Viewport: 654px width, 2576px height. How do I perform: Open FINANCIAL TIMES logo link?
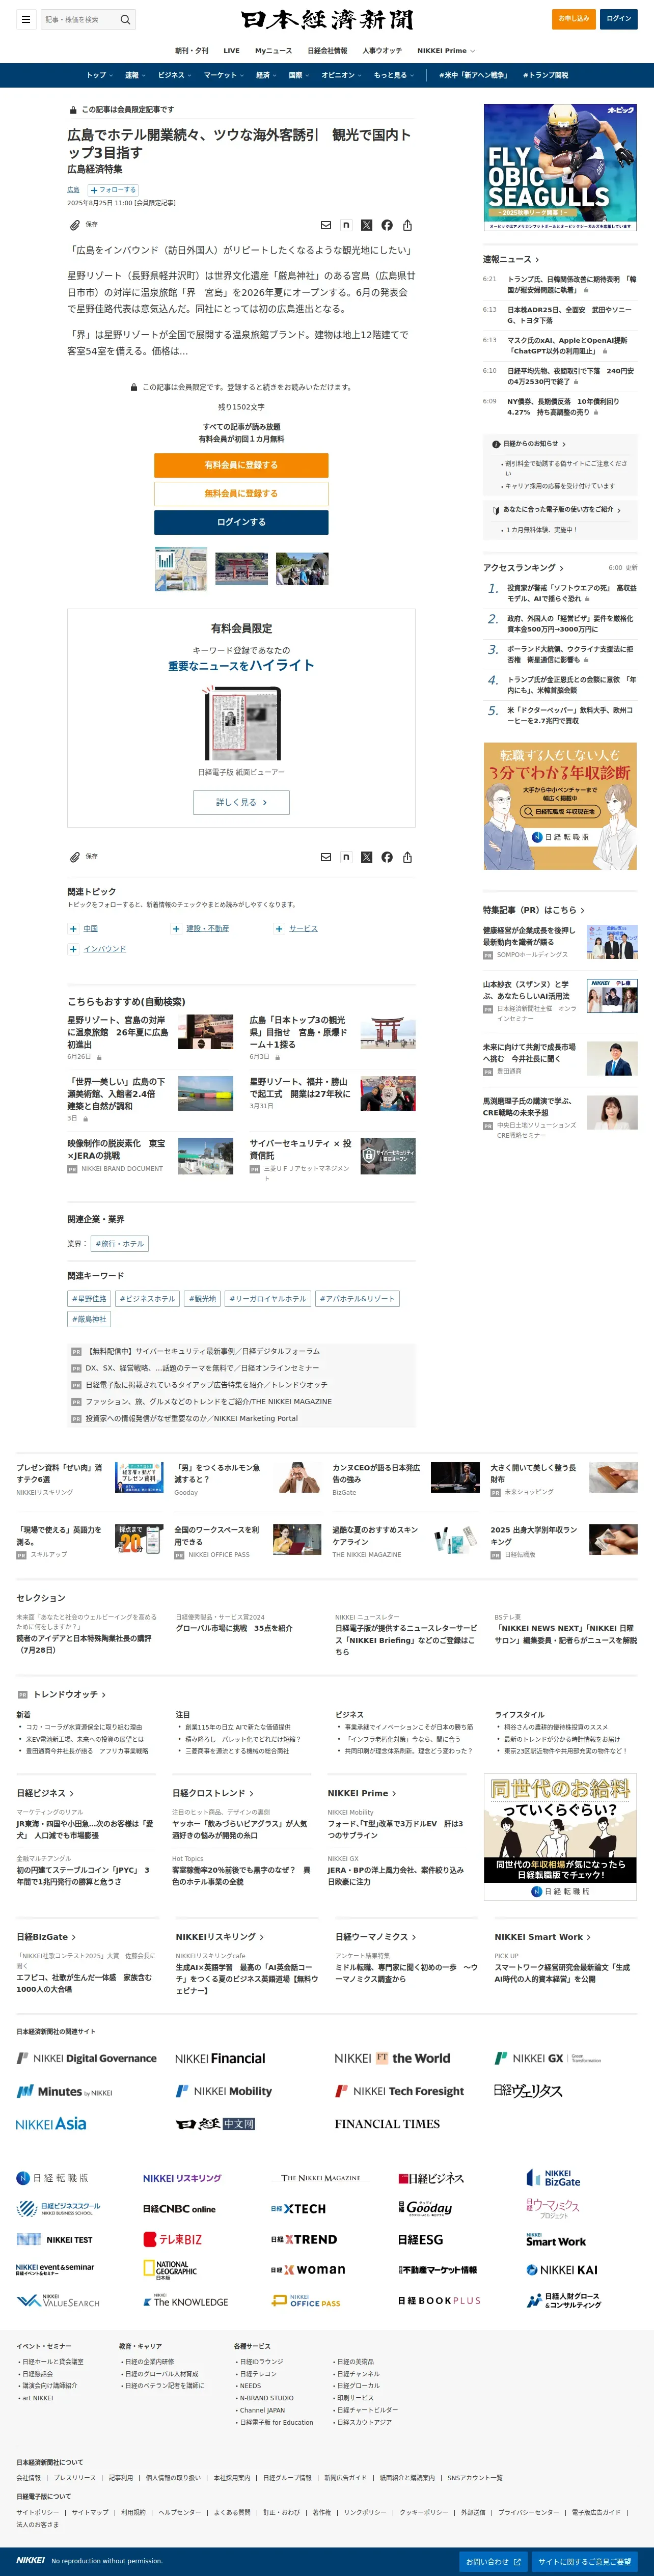tap(387, 2124)
